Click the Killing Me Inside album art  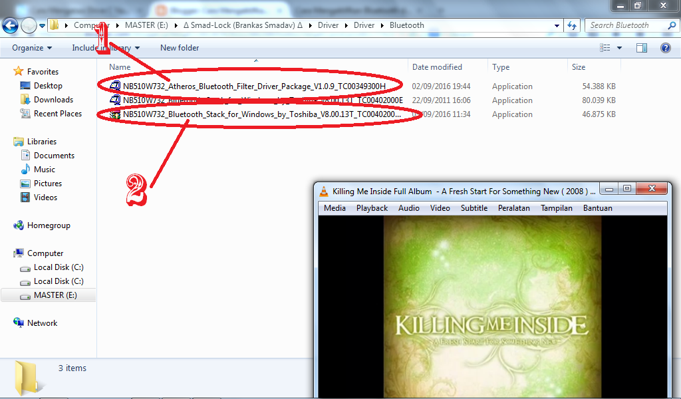click(x=493, y=307)
